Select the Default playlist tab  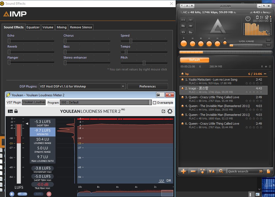point(194,60)
